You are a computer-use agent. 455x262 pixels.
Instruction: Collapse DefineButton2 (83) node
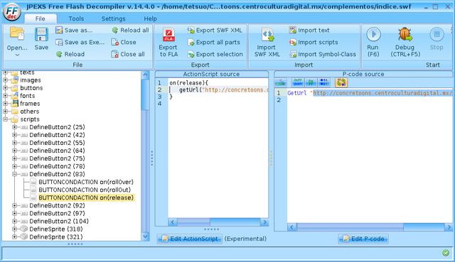coord(14,174)
